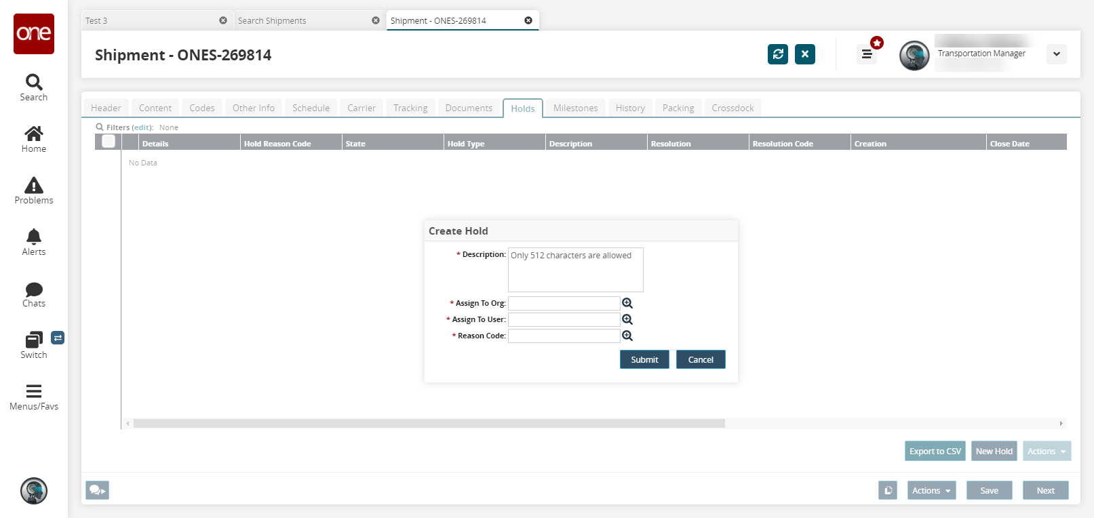This screenshot has height=518, width=1094.
Task: Click the New Hold button
Action: [994, 452]
